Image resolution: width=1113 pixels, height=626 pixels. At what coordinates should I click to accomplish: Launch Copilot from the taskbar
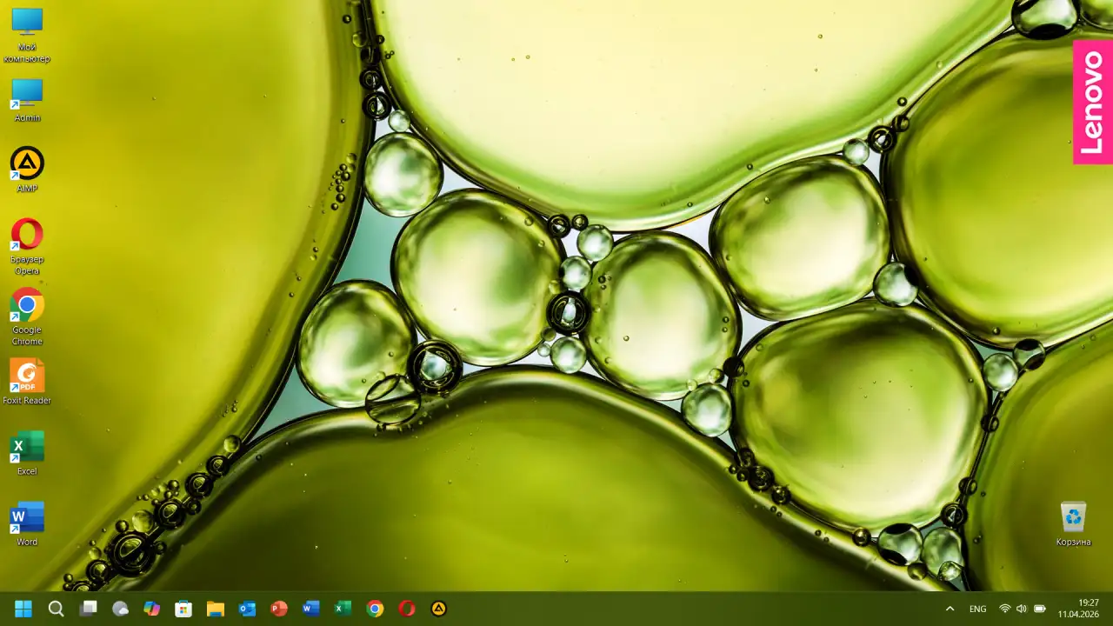click(152, 609)
